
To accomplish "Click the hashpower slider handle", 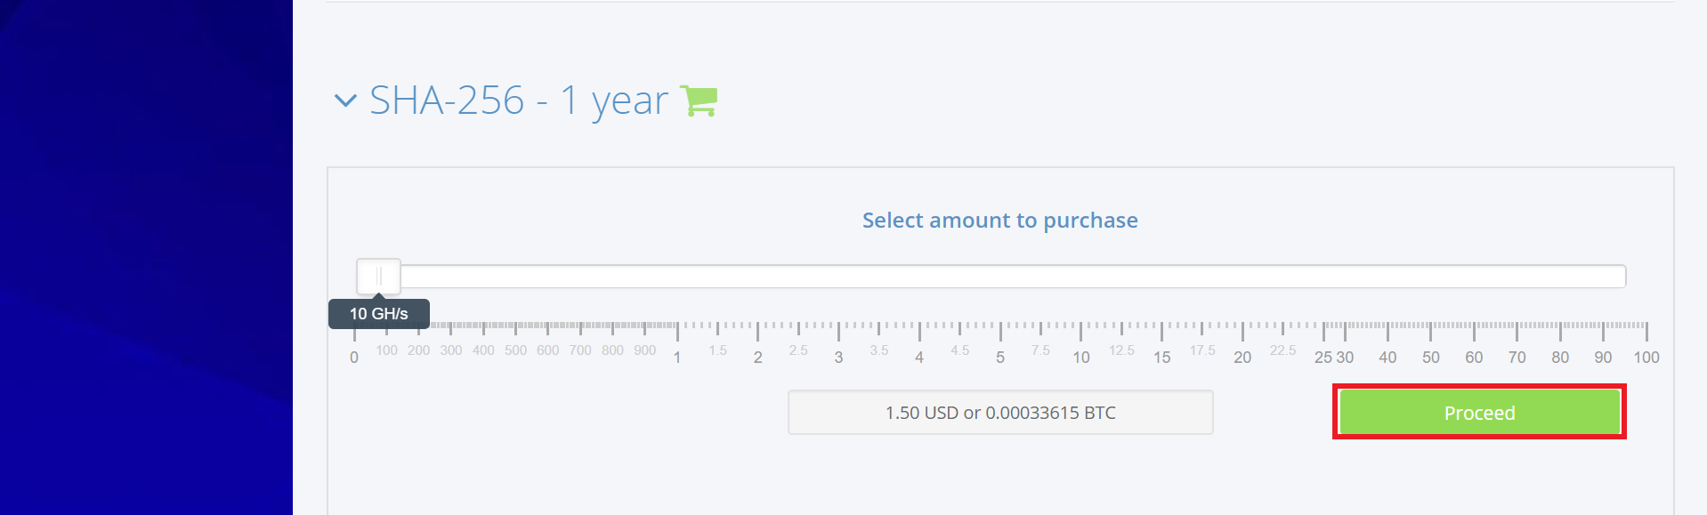I will (x=378, y=277).
